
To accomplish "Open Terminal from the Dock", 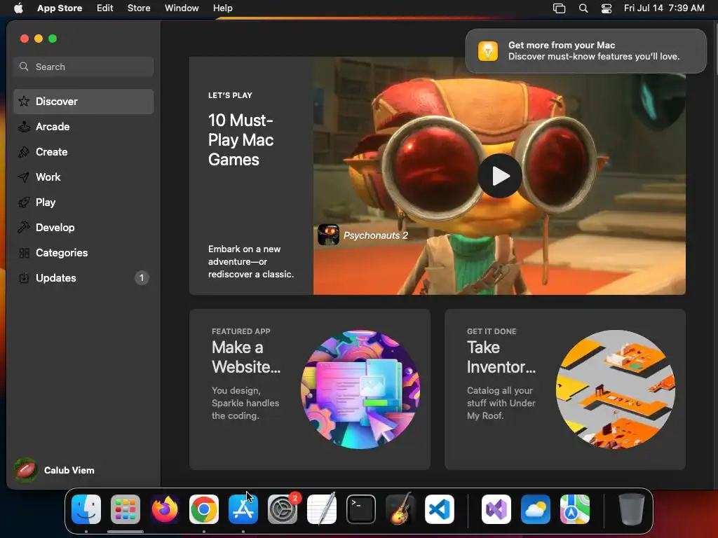I will [x=361, y=509].
